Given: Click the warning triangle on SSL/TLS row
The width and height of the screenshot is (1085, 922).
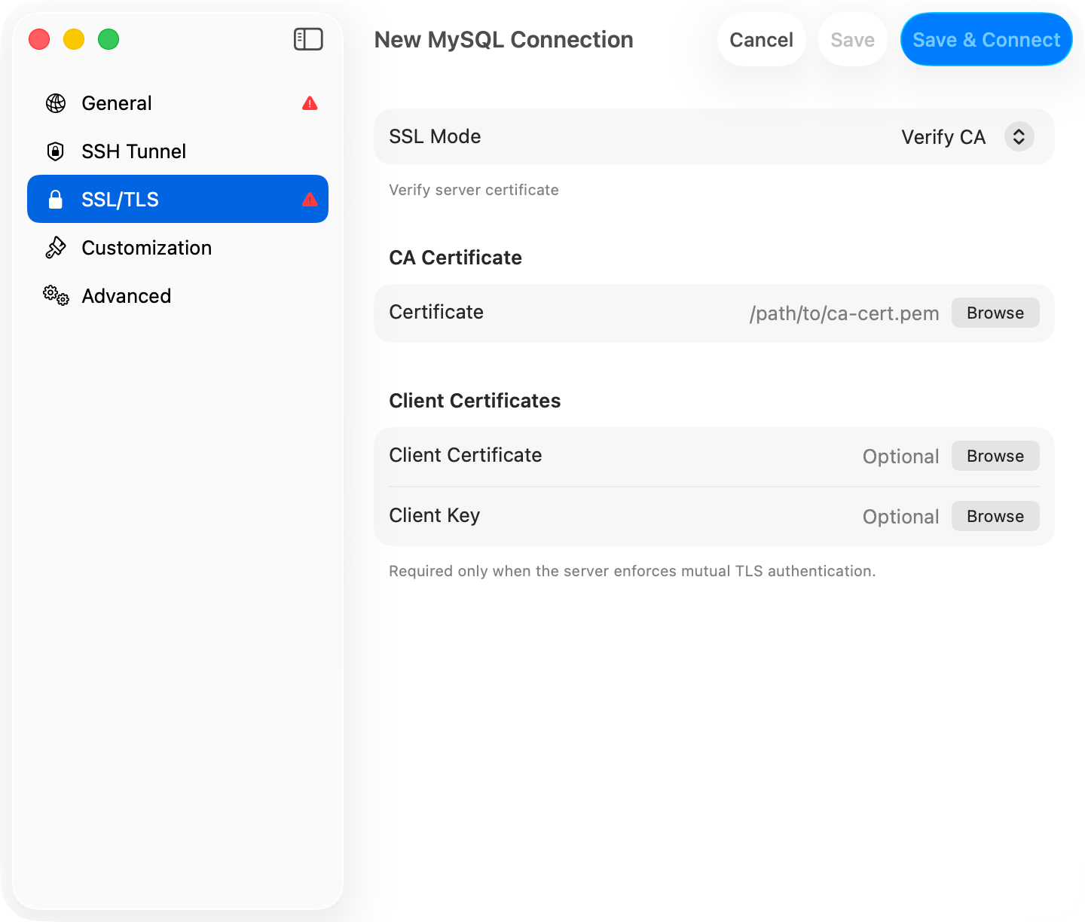Looking at the screenshot, I should coord(310,200).
